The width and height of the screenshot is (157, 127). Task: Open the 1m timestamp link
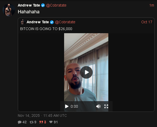[x=152, y=5]
